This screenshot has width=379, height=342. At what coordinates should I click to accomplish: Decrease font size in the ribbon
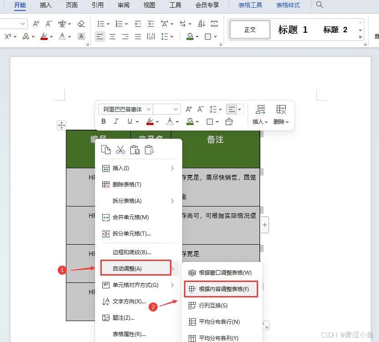point(49,24)
